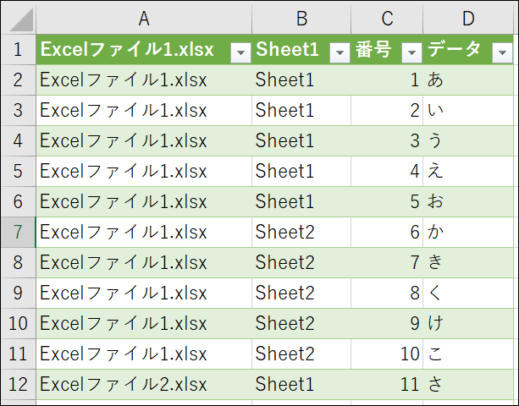Open filter dropdown for Sheet1 header
The width and height of the screenshot is (519, 406).
[x=340, y=52]
